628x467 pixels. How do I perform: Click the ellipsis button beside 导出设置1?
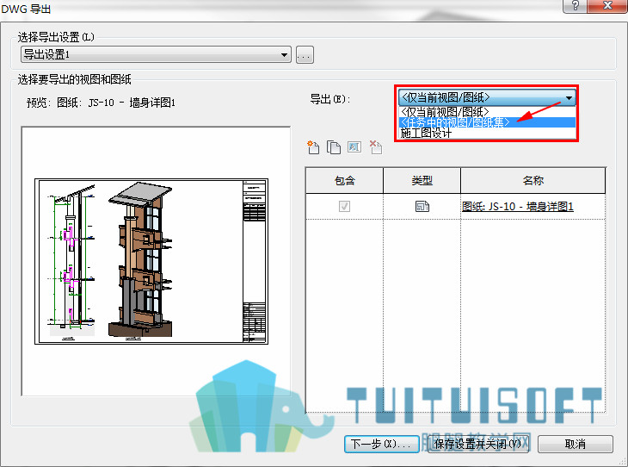click(305, 54)
